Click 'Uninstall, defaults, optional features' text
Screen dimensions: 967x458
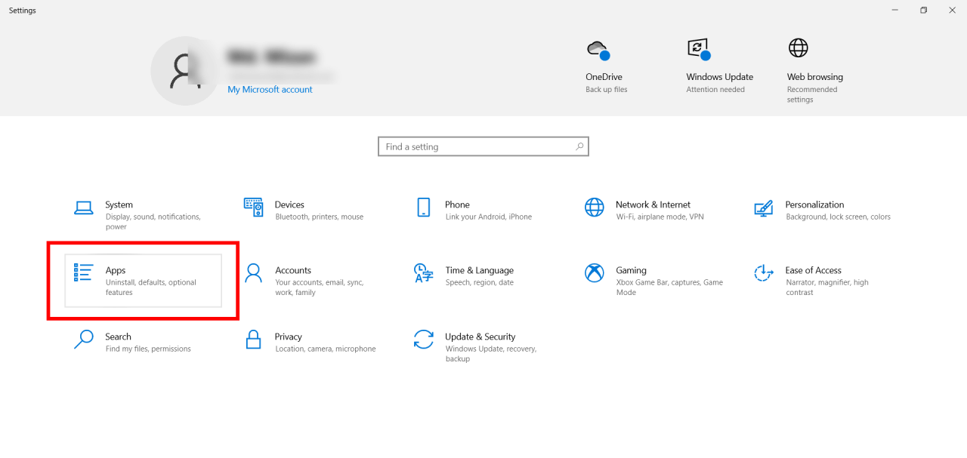150,287
